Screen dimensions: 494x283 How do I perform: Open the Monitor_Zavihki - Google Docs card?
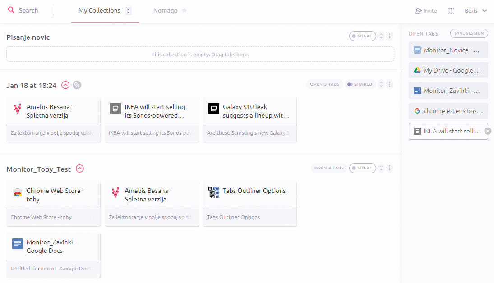point(53,256)
